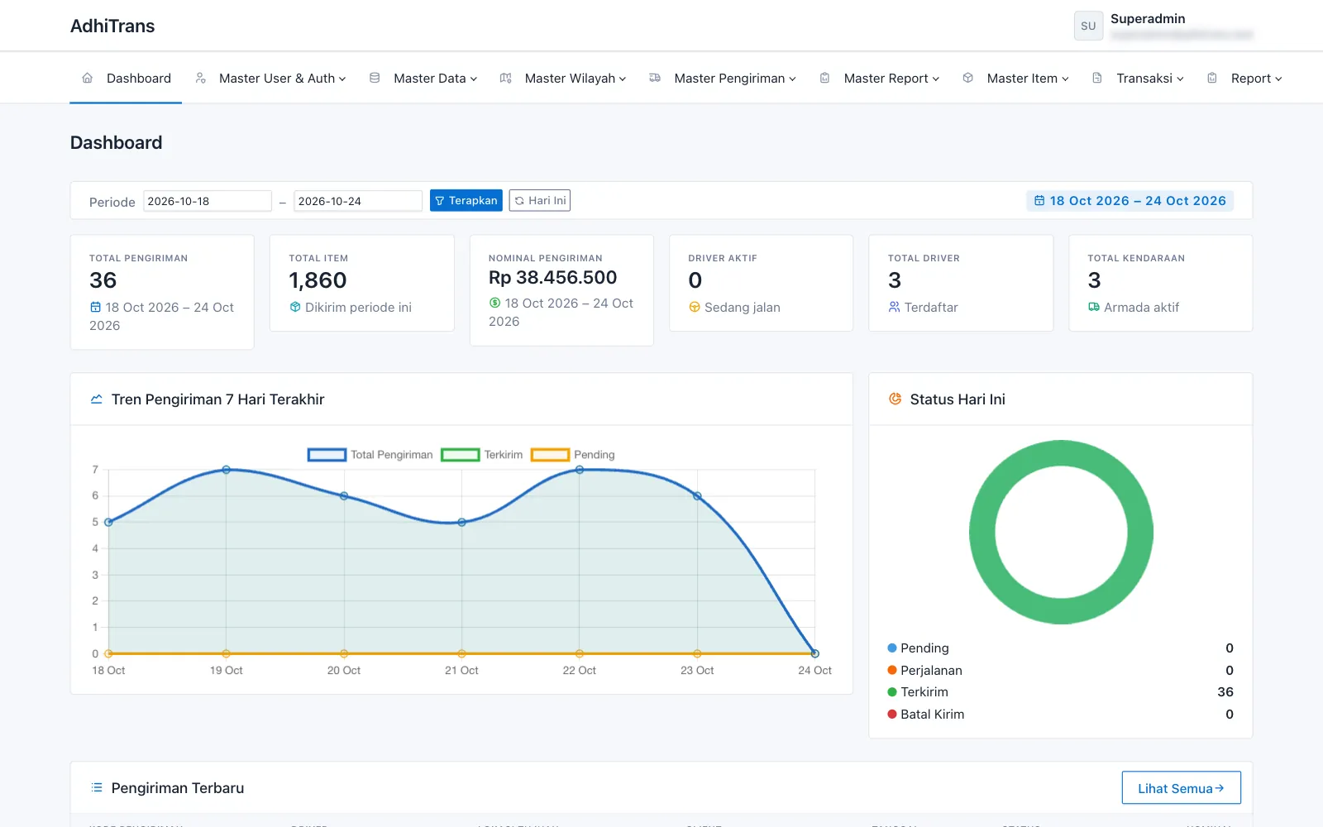The width and height of the screenshot is (1323, 827).
Task: Open the Report menu in navbar
Action: pos(1245,78)
